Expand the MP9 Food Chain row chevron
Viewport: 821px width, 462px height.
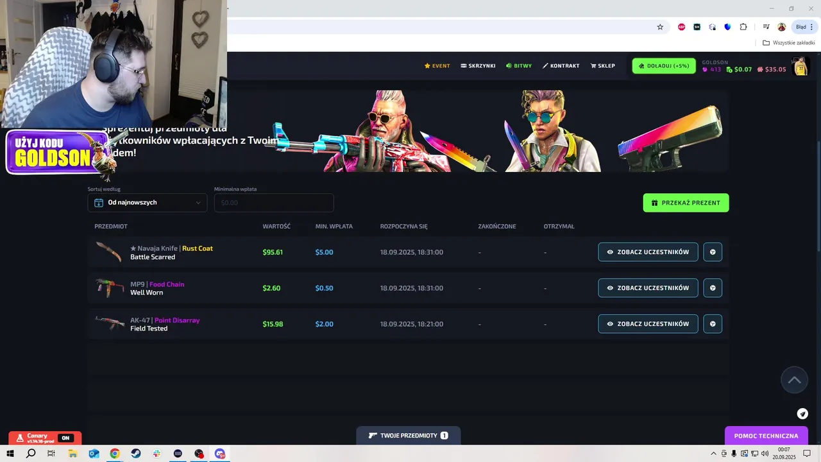713,288
